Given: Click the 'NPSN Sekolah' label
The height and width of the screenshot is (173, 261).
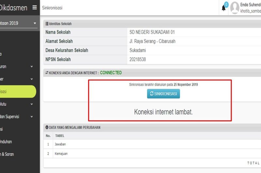Looking at the screenshot, I should [58, 59].
